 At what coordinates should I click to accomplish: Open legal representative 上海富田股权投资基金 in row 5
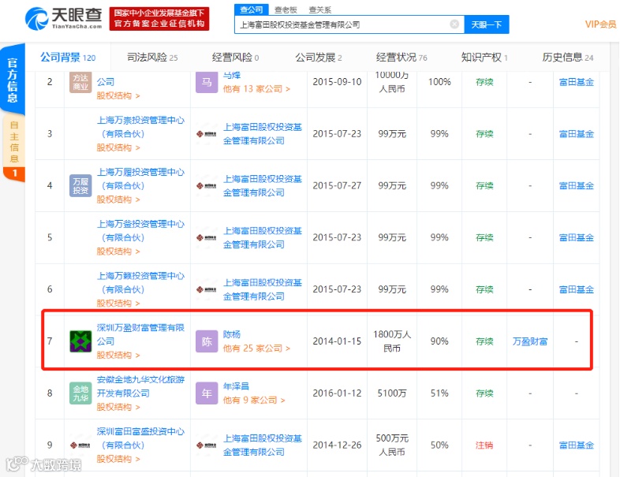pyautogui.click(x=263, y=237)
